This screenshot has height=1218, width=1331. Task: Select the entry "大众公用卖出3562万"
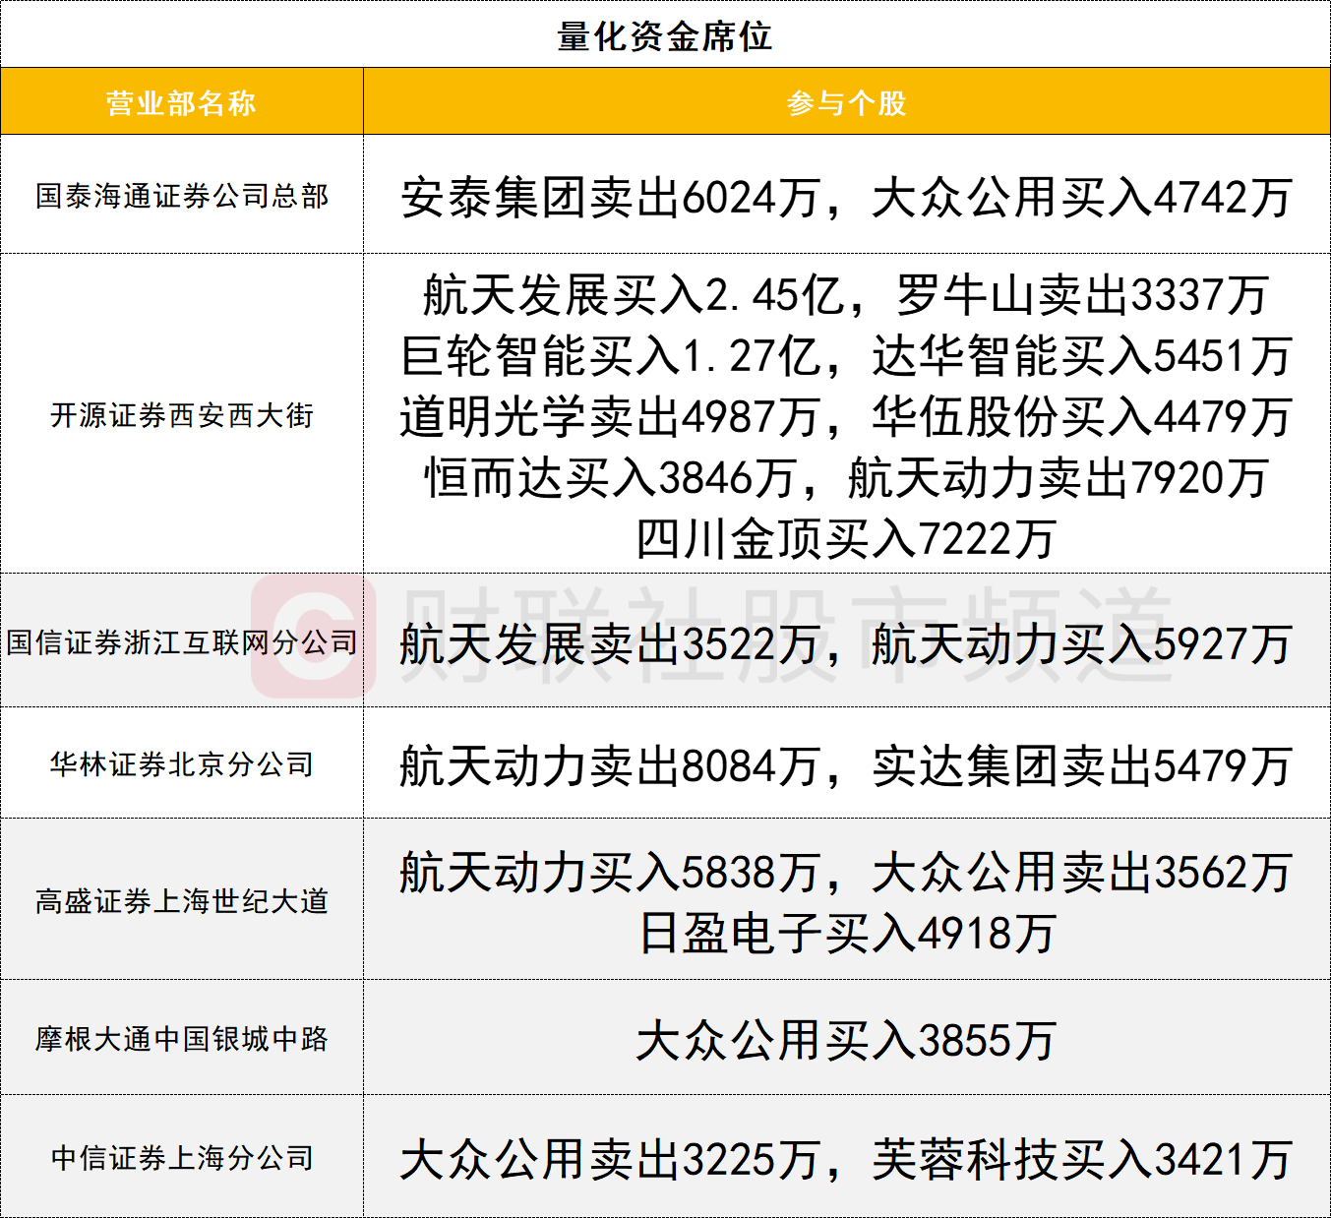point(1082,872)
